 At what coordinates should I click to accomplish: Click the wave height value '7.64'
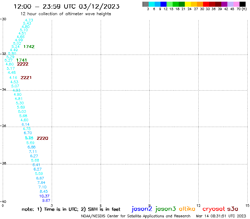41,183
